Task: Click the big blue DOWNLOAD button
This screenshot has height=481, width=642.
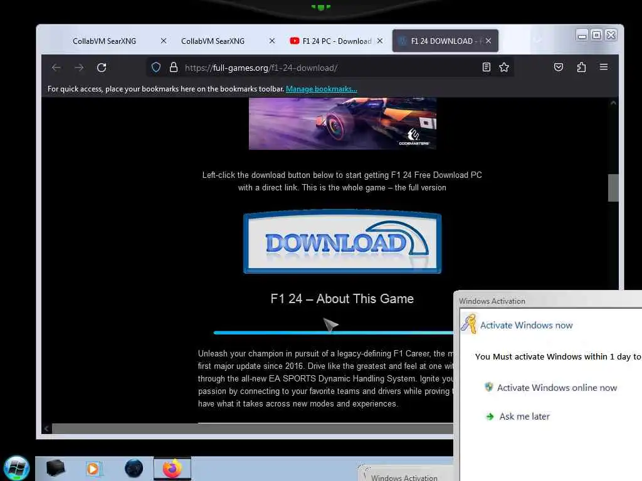Action: click(x=342, y=242)
